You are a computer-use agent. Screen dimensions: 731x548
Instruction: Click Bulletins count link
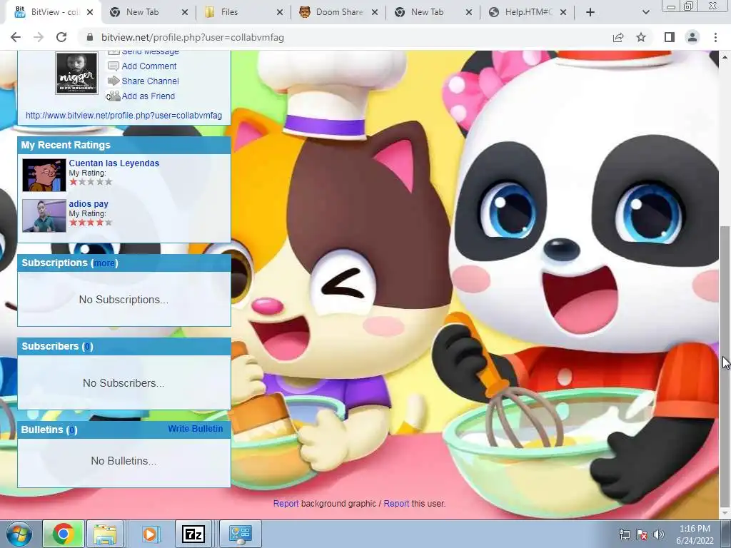[72, 430]
